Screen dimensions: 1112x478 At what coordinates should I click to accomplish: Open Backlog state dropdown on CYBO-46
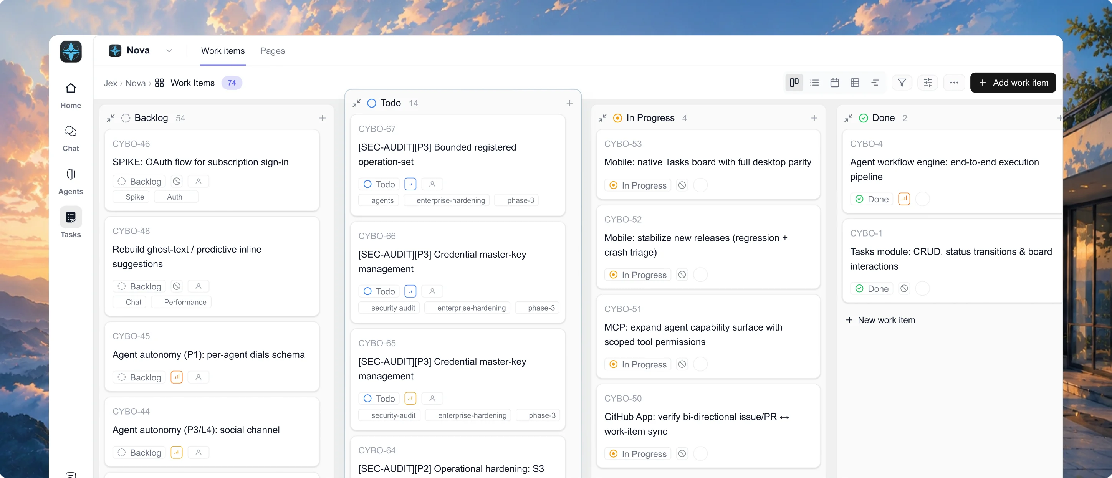coord(139,181)
